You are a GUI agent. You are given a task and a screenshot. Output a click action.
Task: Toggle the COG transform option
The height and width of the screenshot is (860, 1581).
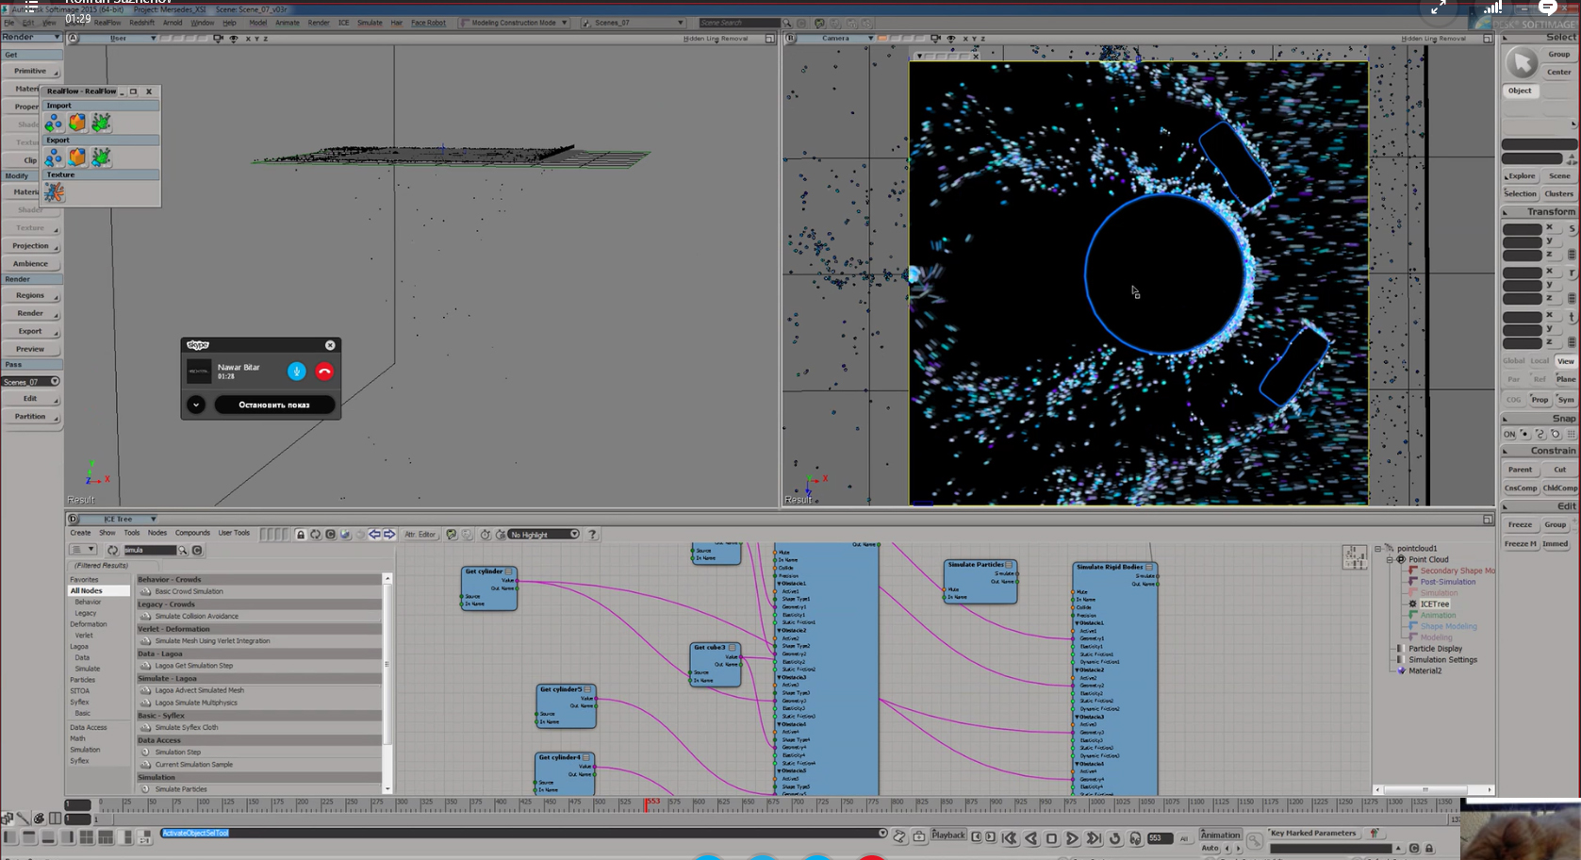1513,400
